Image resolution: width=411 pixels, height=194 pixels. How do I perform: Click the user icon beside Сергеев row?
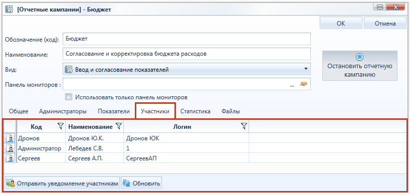(x=10, y=158)
